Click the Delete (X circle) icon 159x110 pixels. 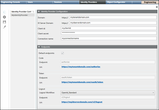pos(4,17)
